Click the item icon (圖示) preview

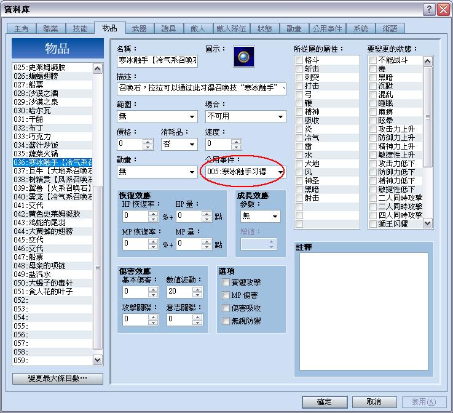coord(244,57)
